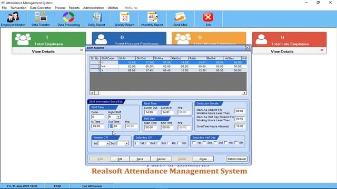This screenshot has width=337, height=189.
Task: Click the Send Mail toolbar icon
Action: (180, 19)
